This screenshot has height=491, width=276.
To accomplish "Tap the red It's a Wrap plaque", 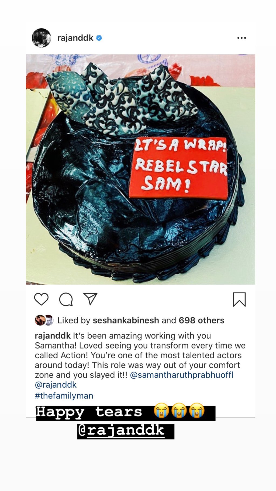I will [x=179, y=168].
